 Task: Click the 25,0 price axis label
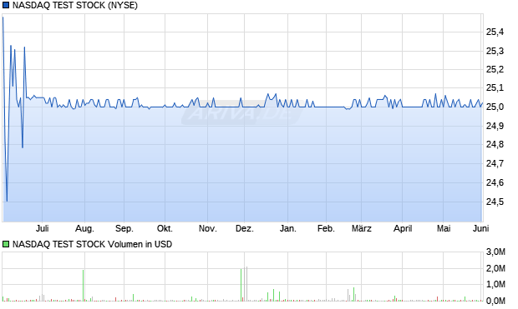(x=495, y=107)
